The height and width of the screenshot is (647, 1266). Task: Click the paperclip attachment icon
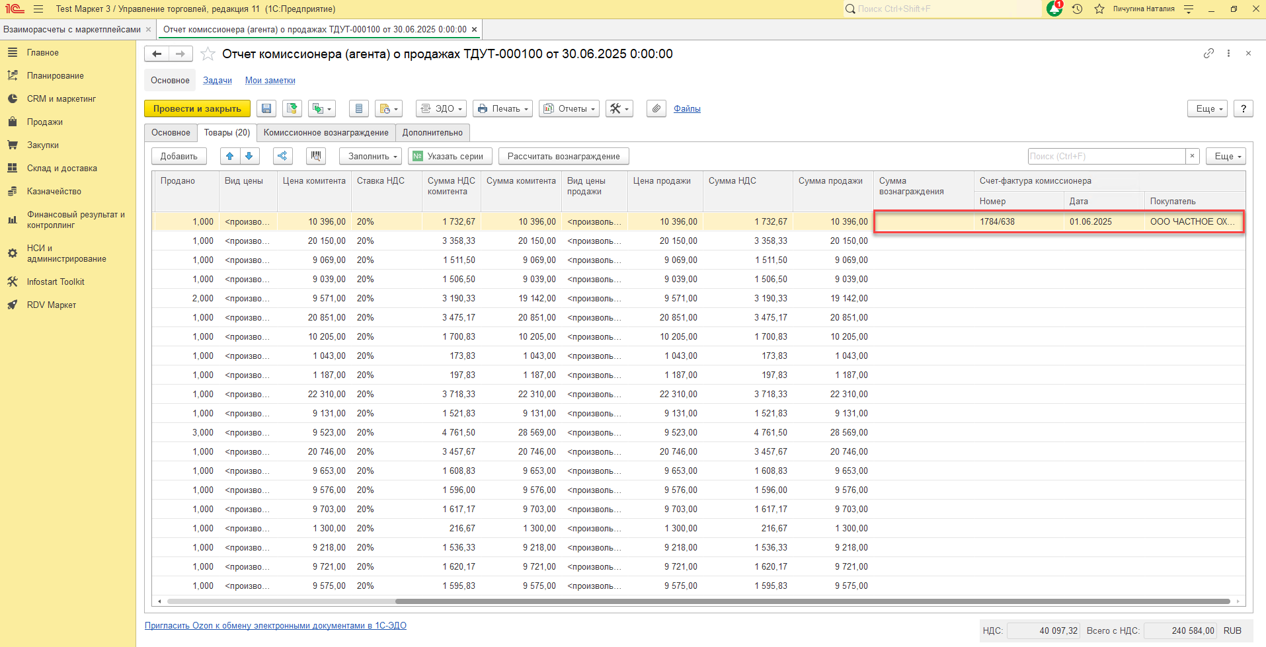coord(656,109)
